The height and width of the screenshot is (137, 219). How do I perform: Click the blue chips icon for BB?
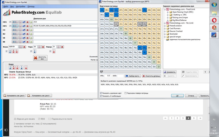click(x=24, y=42)
